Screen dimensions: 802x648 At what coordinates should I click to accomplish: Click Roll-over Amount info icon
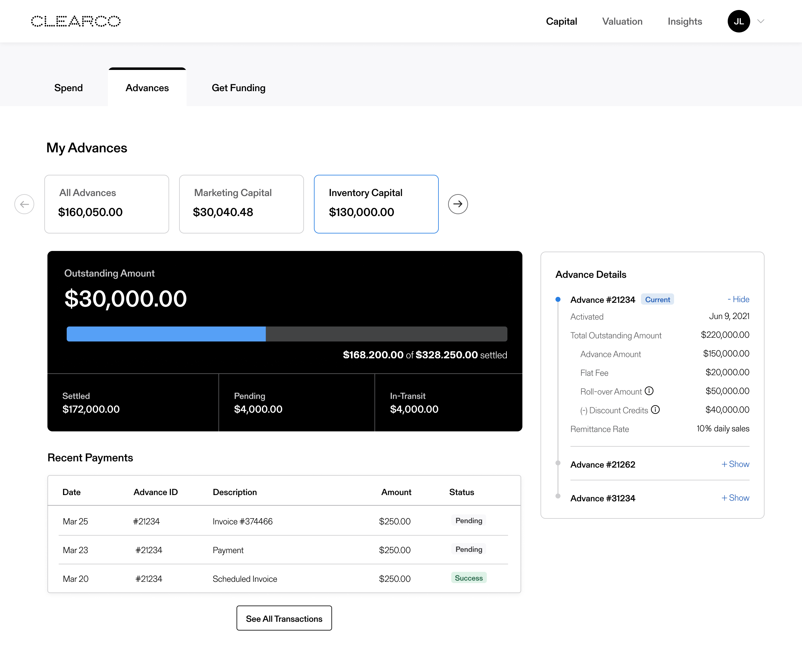pos(649,391)
